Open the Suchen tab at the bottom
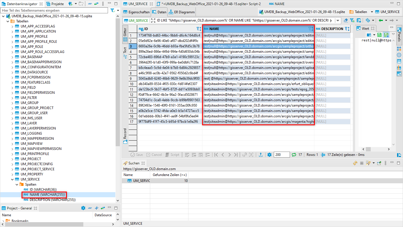The width and height of the screenshot is (403, 227). click(134, 163)
